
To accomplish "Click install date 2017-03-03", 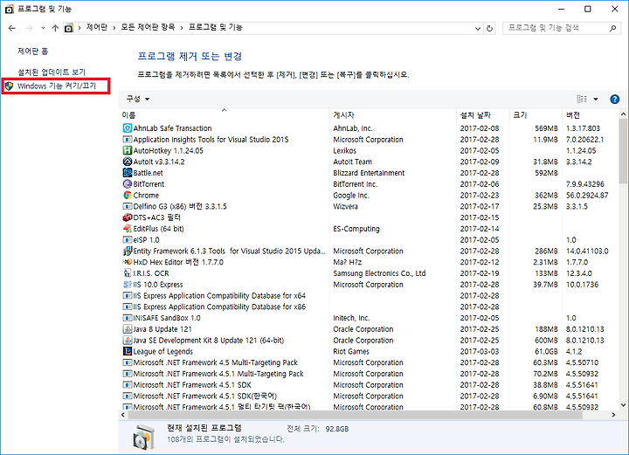I will pos(480,351).
